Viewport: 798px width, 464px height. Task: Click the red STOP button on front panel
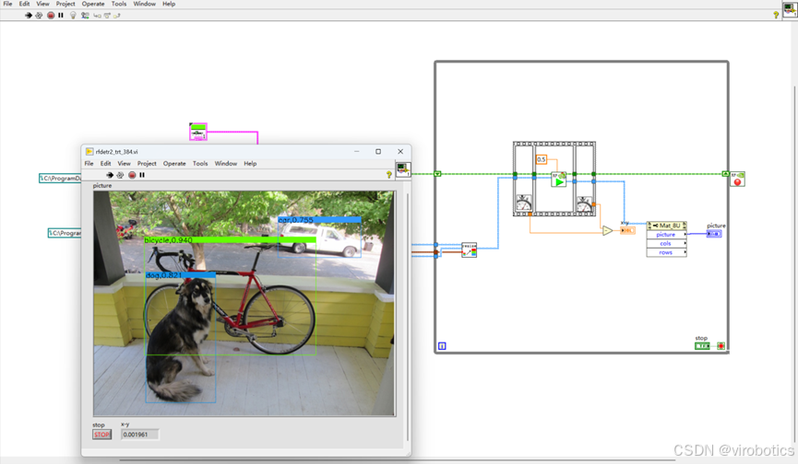point(101,435)
